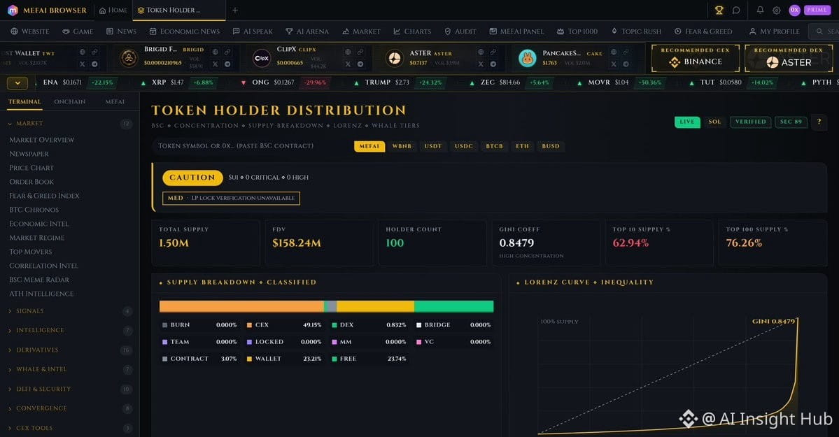Select the ETH token chip
The width and height of the screenshot is (839, 437).
click(522, 146)
